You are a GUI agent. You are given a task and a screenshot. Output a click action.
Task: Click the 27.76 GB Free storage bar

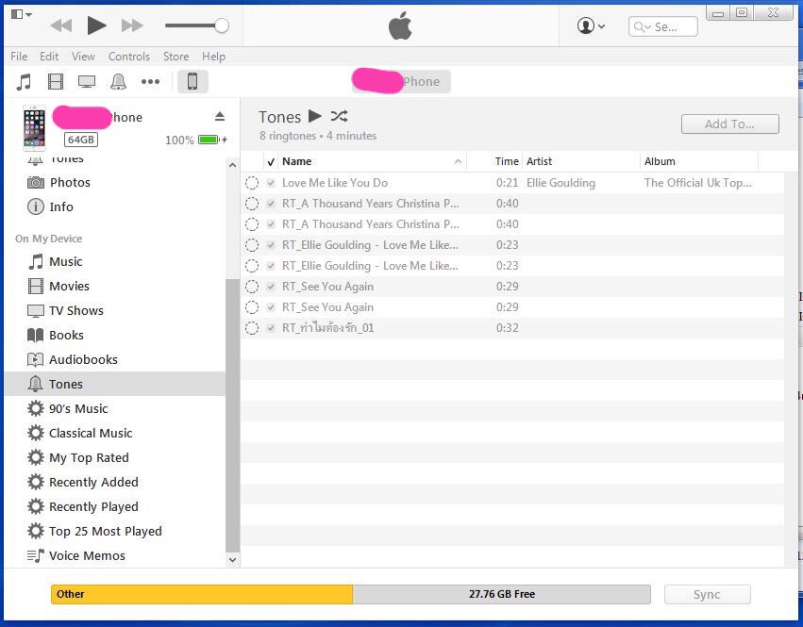click(x=501, y=594)
